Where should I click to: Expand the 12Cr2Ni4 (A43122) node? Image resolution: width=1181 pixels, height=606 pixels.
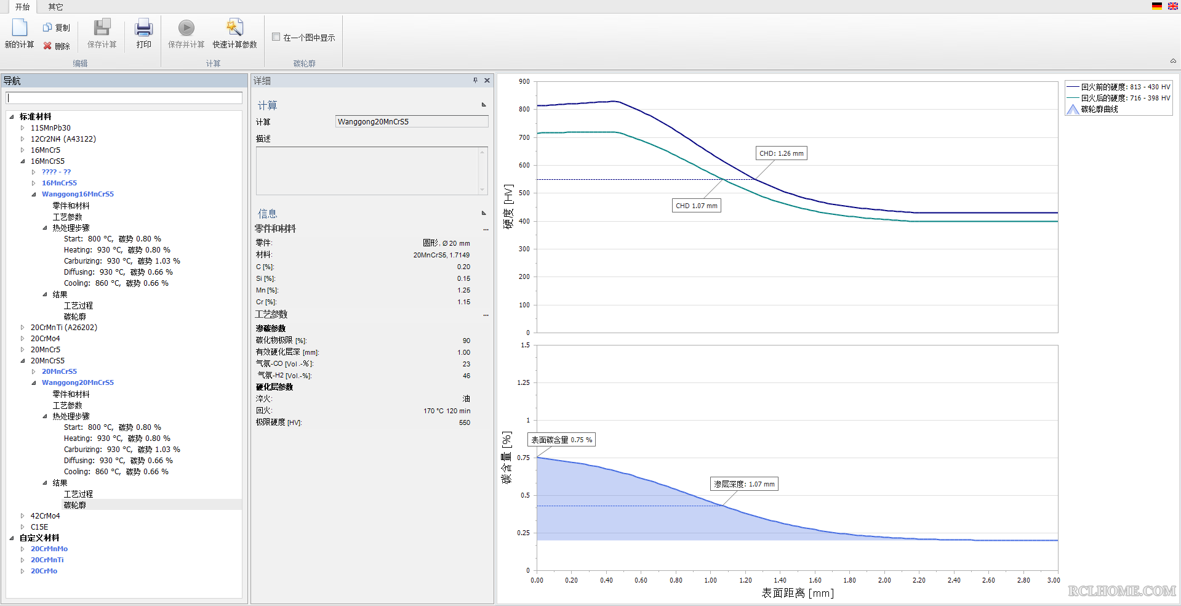pos(23,139)
